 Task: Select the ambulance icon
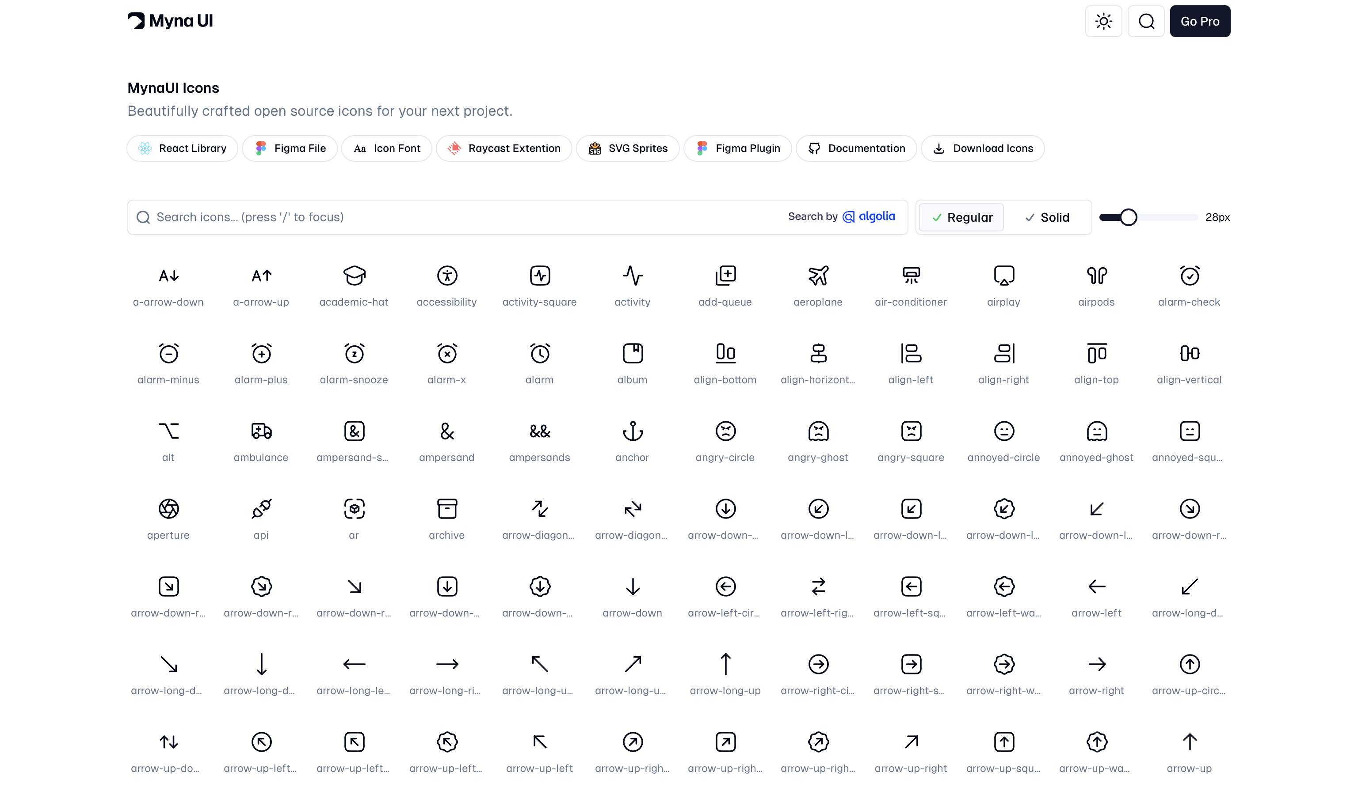(x=261, y=431)
